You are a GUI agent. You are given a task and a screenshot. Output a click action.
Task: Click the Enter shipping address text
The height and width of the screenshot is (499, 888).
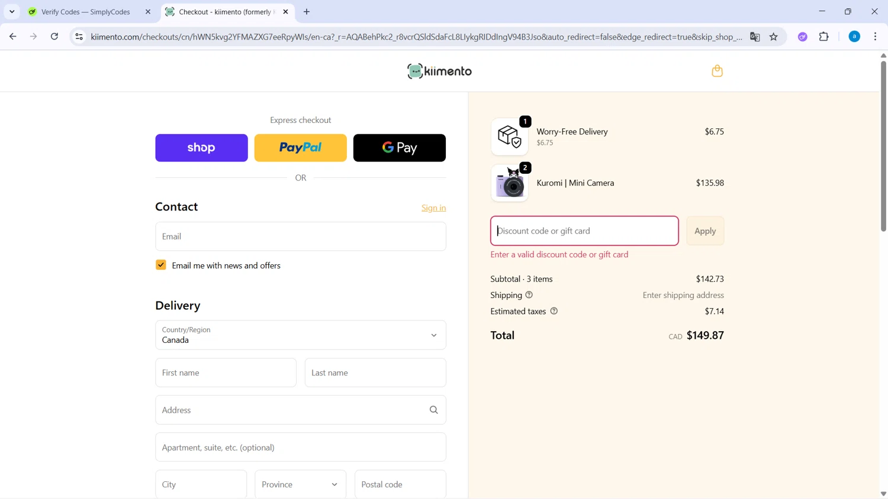tap(683, 295)
